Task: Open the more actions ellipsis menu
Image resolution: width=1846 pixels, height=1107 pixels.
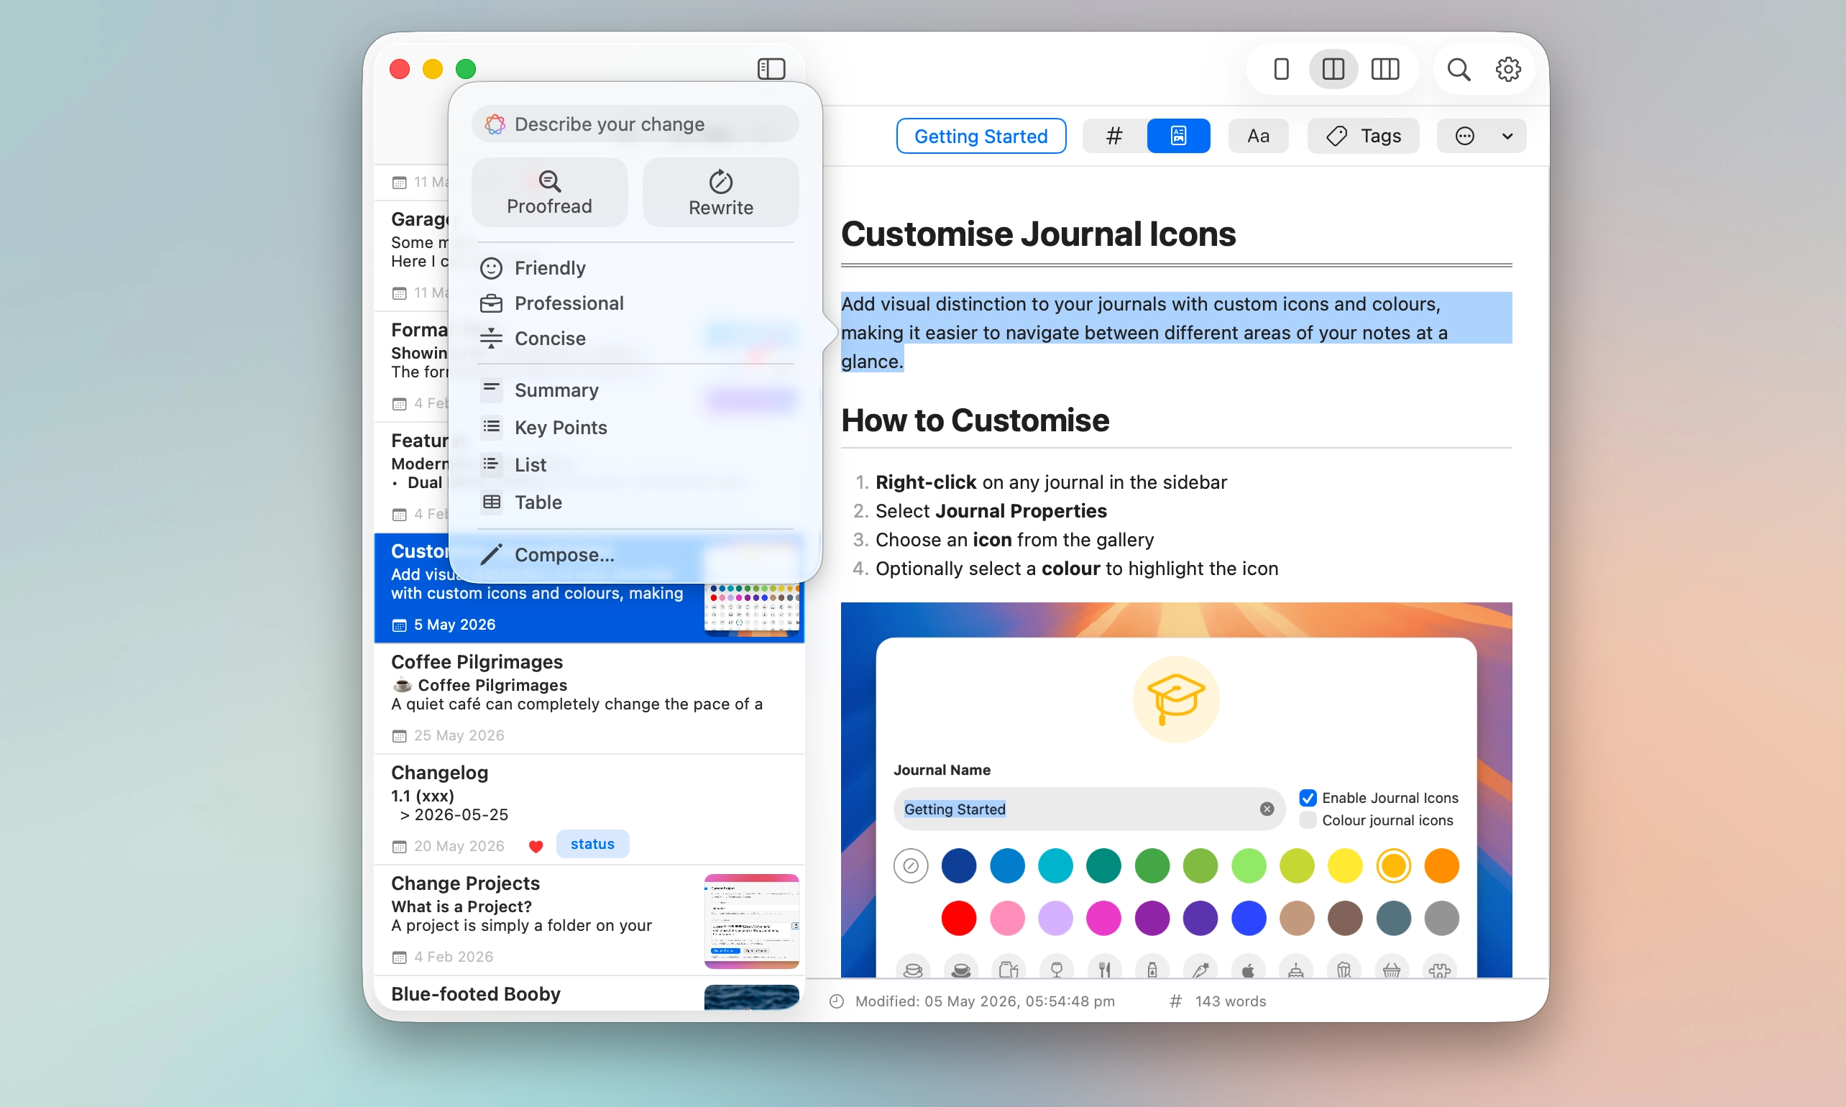Action: (x=1464, y=136)
